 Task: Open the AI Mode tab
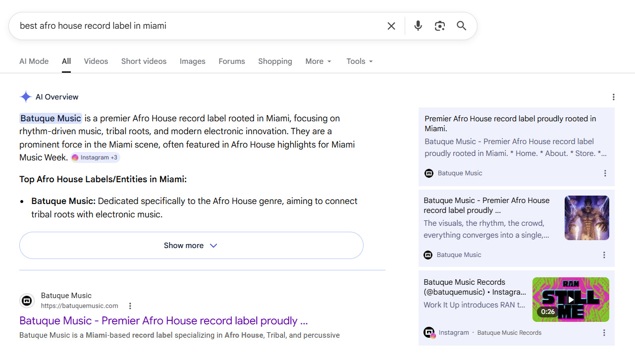(x=34, y=61)
